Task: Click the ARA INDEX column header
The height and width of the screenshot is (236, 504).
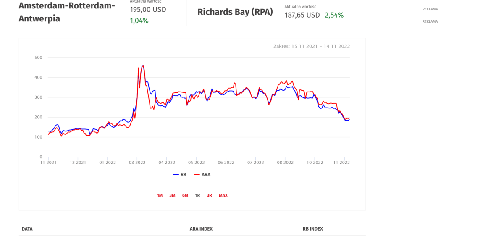Action: (x=201, y=229)
